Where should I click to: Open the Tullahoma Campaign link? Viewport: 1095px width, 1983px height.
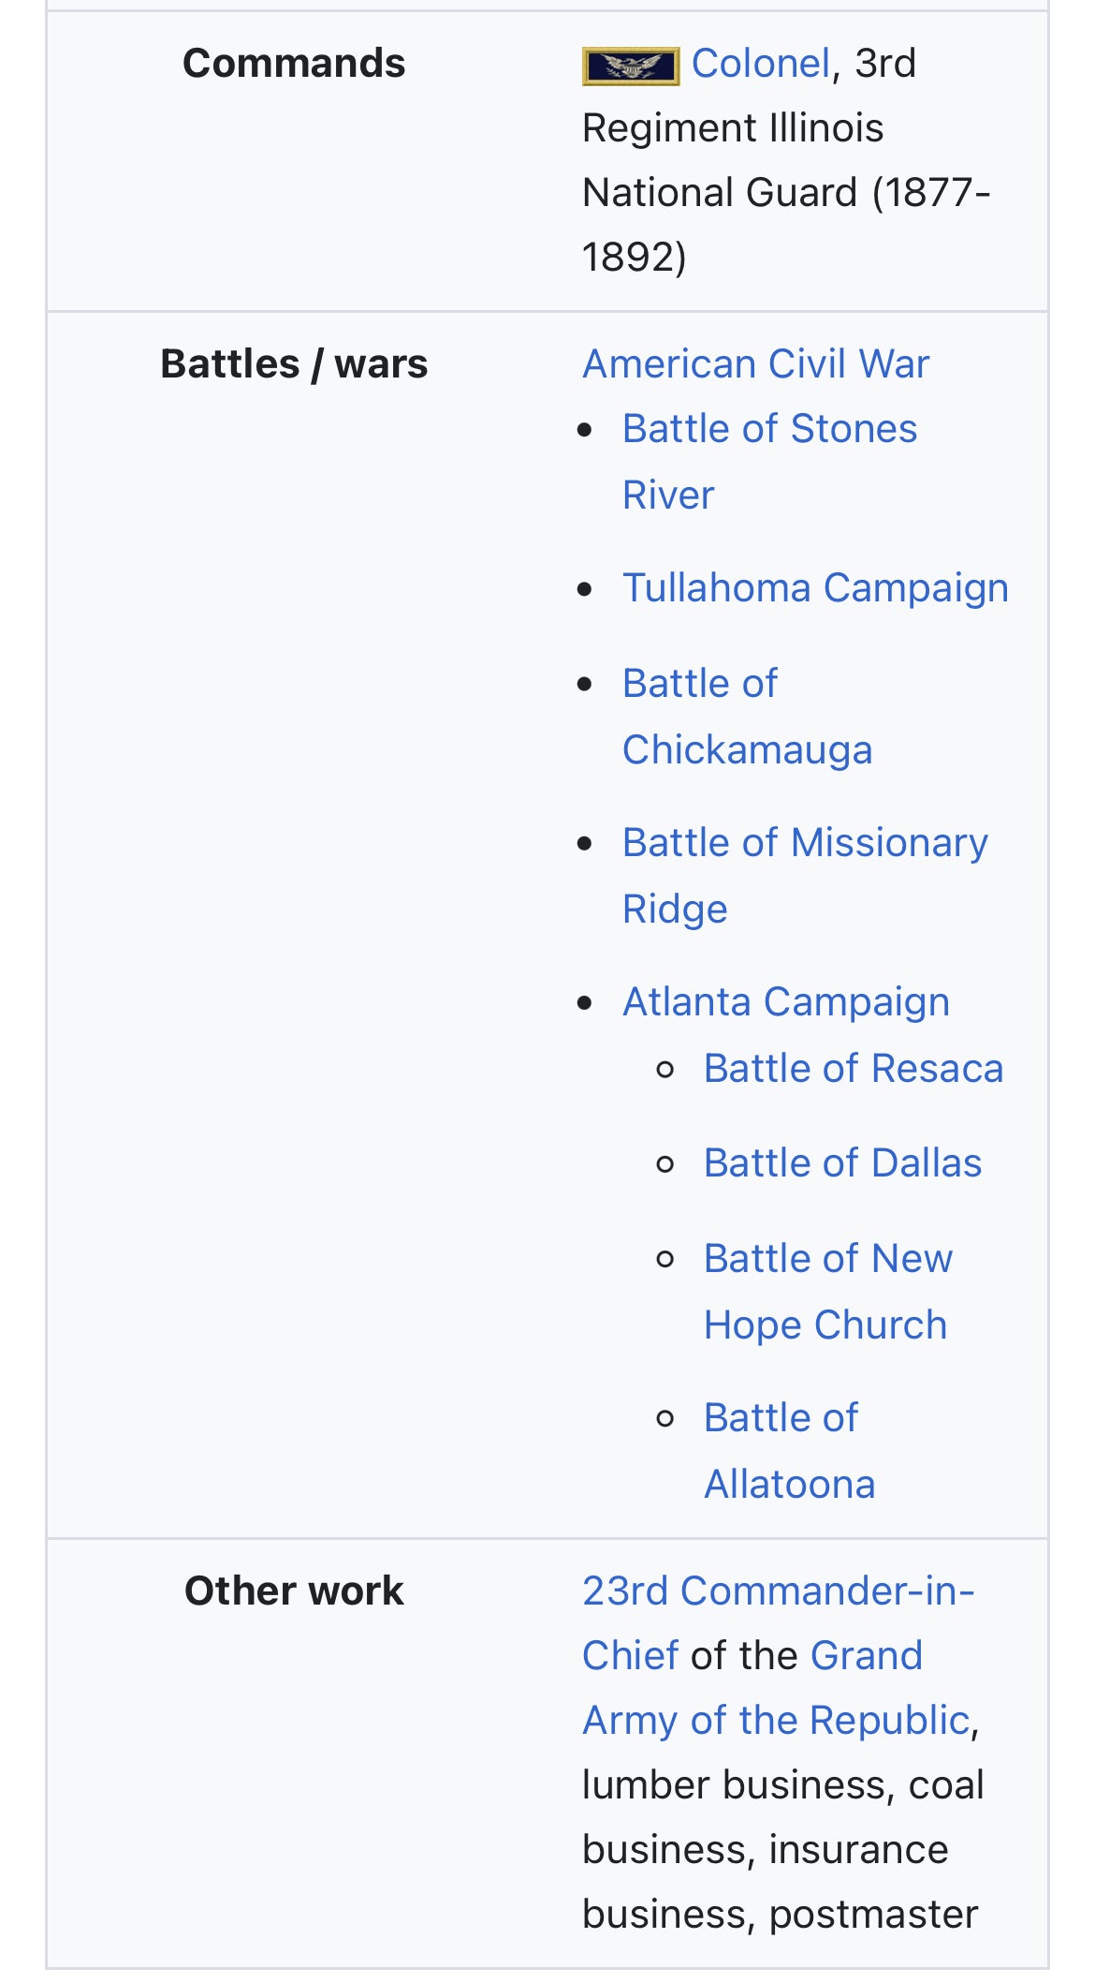click(815, 588)
